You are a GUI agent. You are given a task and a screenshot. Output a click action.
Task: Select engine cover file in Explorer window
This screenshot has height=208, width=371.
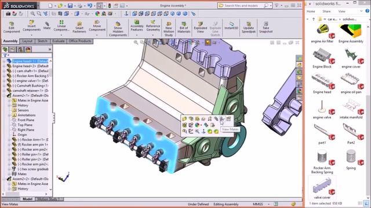pos(351,58)
